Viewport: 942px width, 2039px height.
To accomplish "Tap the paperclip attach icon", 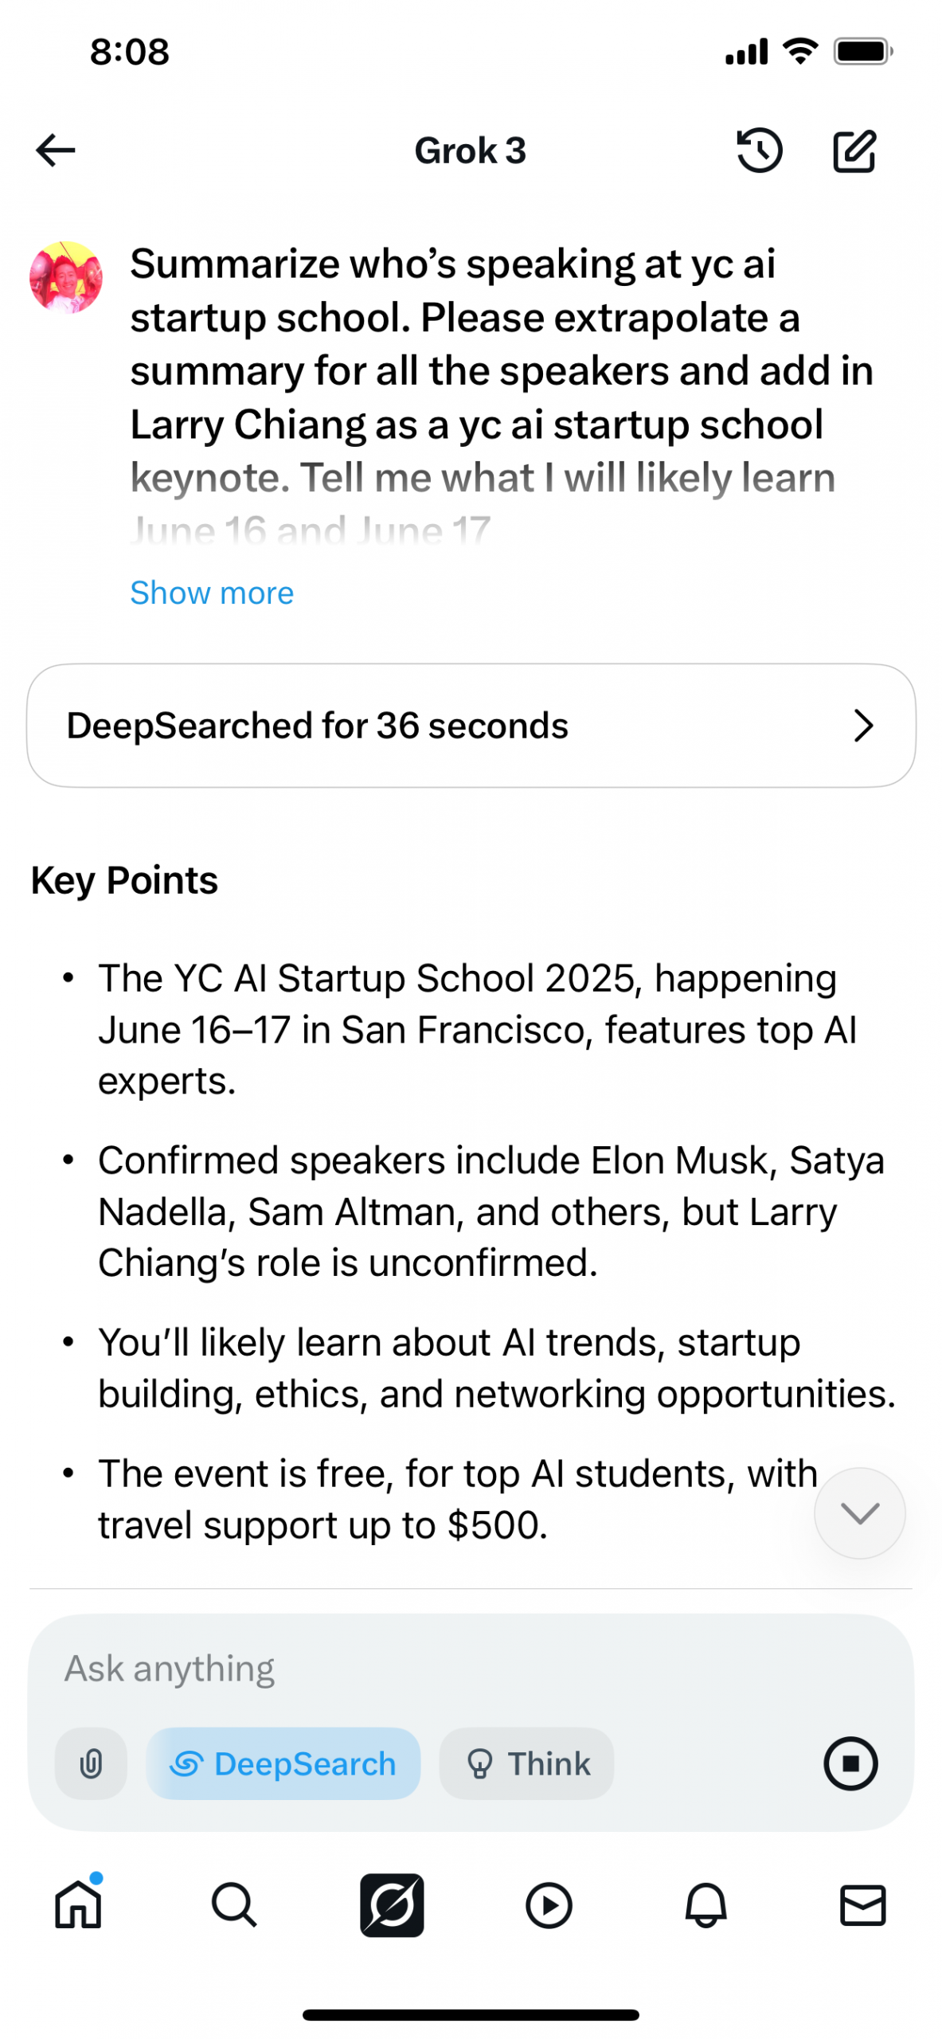I will click(91, 1763).
